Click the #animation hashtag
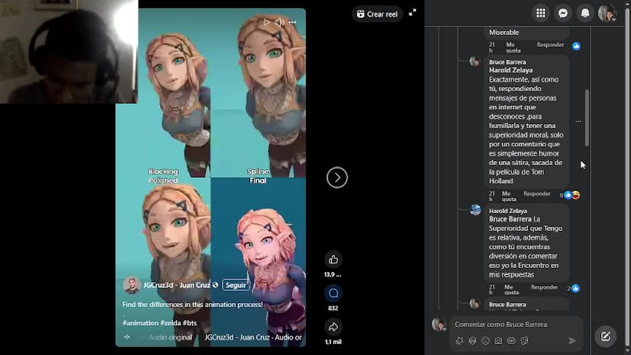The height and width of the screenshot is (355, 631). pos(140,323)
